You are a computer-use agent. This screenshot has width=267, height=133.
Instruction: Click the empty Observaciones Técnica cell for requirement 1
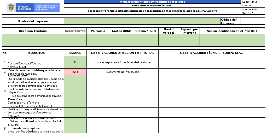(212, 62)
